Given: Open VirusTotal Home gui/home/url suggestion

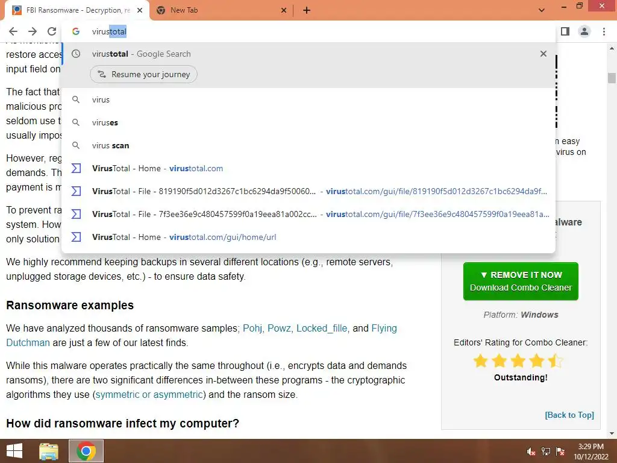Looking at the screenshot, I should 309,236.
